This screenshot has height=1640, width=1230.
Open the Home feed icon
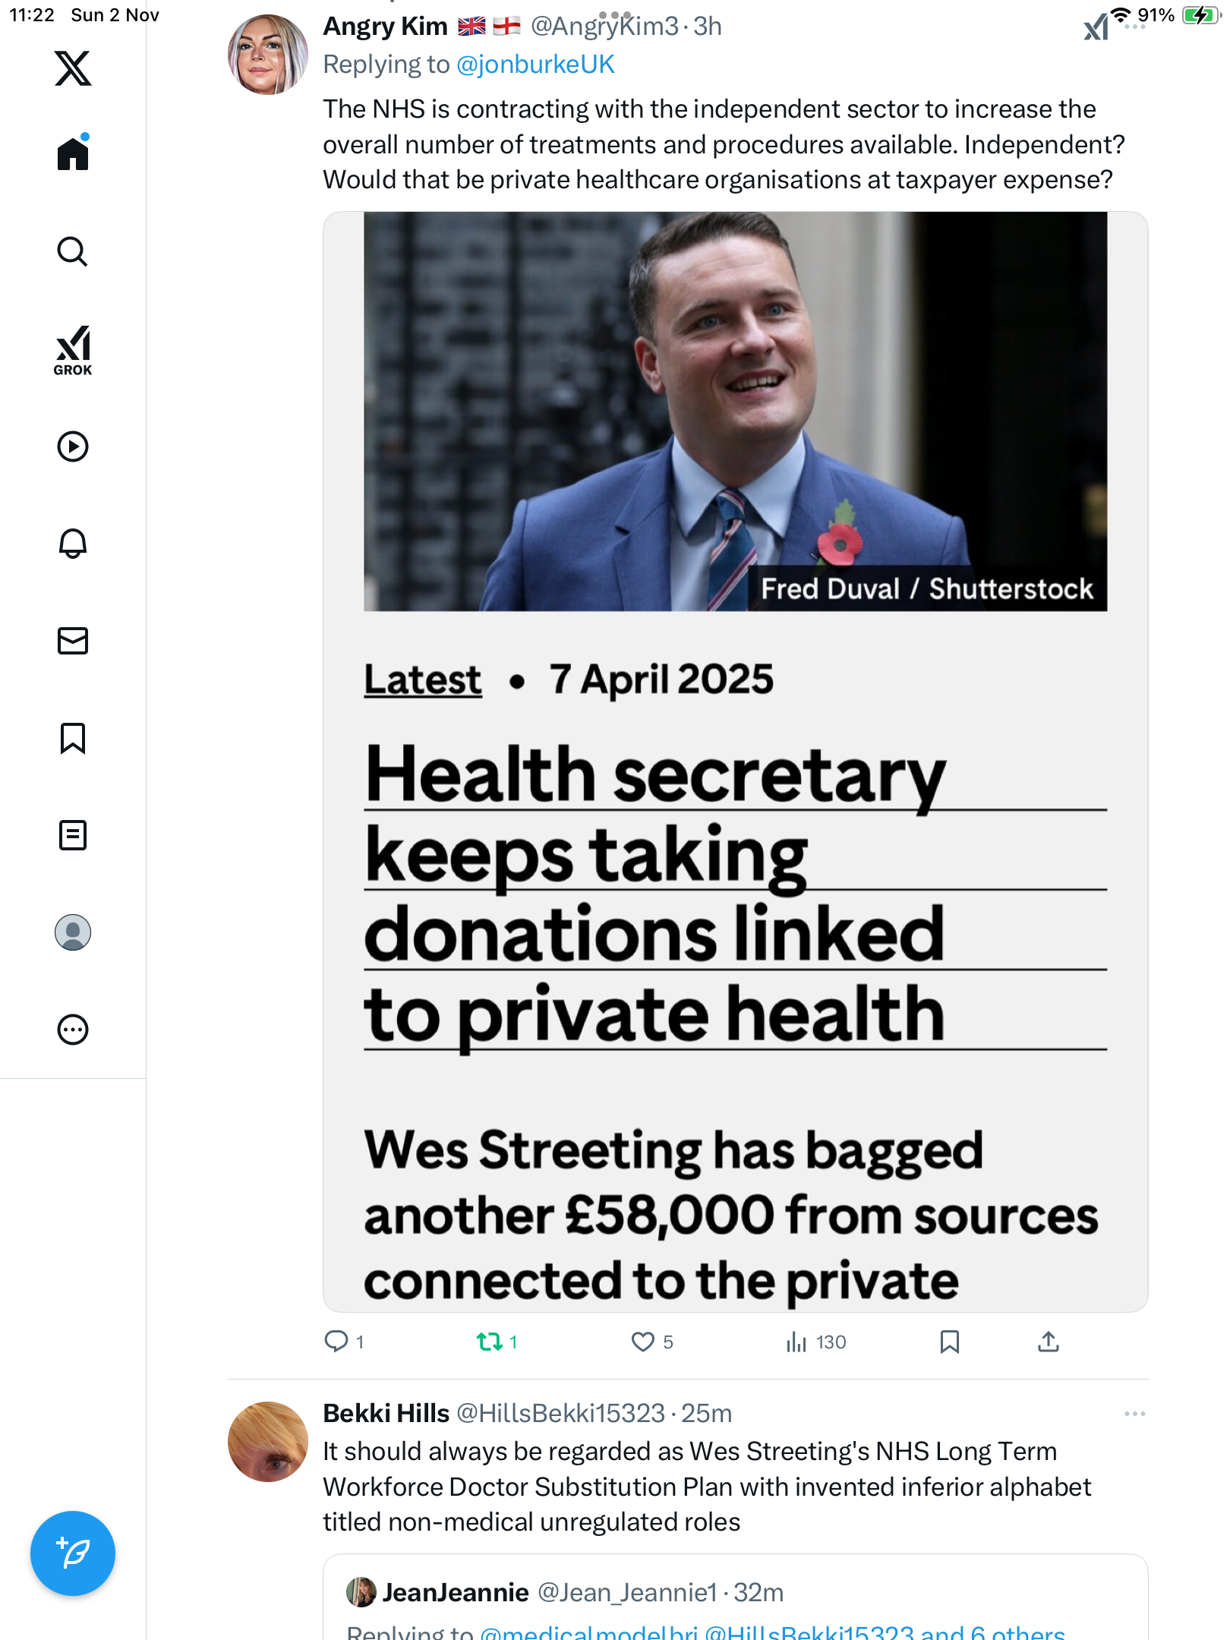click(73, 153)
